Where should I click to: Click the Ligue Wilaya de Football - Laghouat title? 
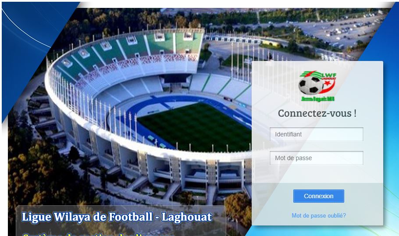tap(117, 217)
